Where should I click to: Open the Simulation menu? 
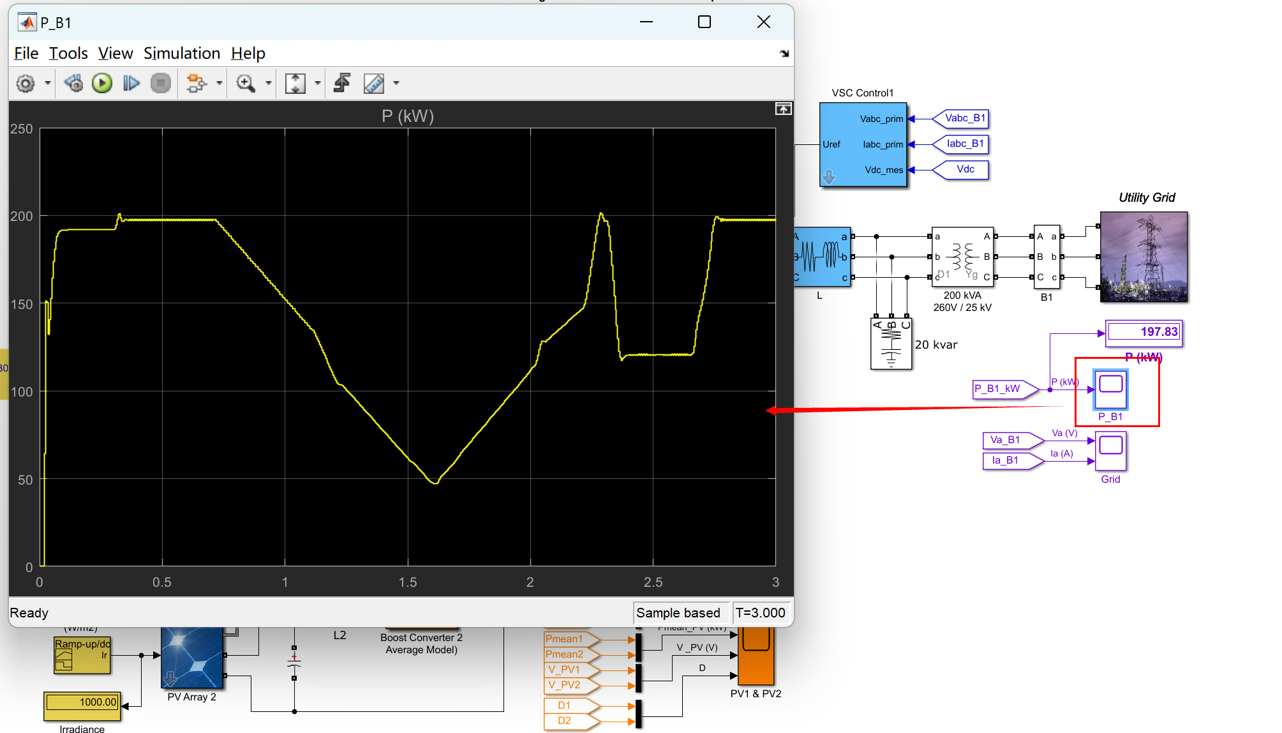181,54
